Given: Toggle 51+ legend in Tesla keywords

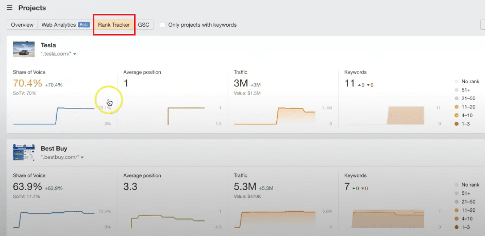Looking at the screenshot, I should coord(463,90).
